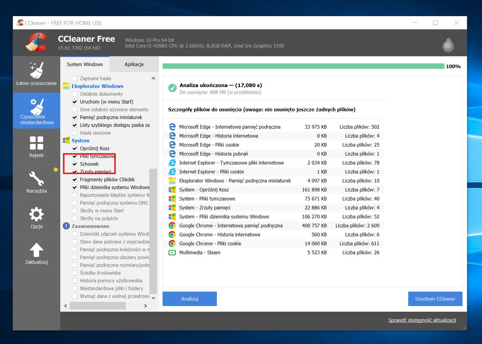Select the System Windows tab

tap(85, 64)
